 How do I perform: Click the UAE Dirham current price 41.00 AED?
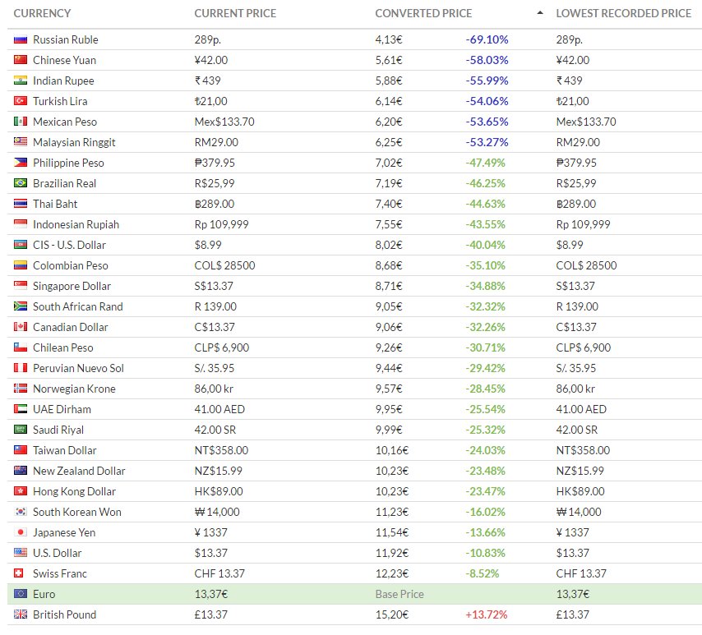[x=219, y=409]
